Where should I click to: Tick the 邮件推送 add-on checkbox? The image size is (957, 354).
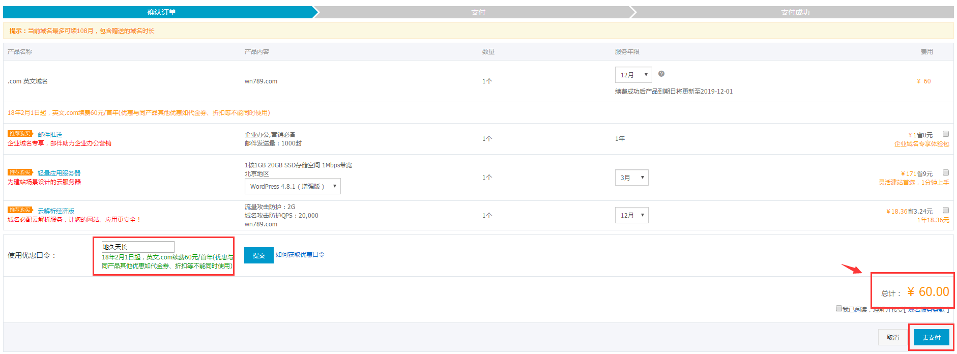pyautogui.click(x=945, y=134)
